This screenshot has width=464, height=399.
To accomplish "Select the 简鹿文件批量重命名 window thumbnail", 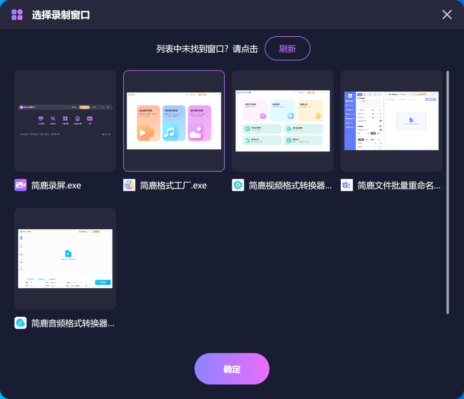I will (x=391, y=120).
